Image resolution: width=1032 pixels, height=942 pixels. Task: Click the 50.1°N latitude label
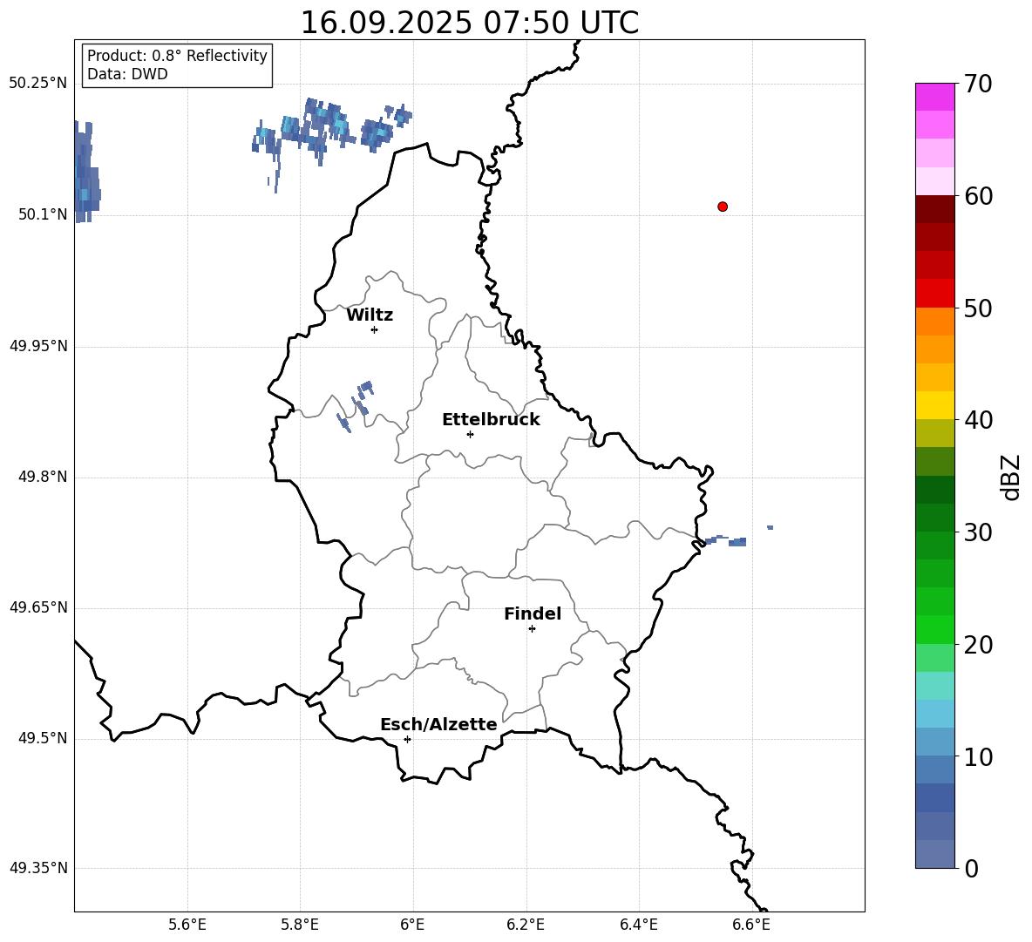point(43,214)
